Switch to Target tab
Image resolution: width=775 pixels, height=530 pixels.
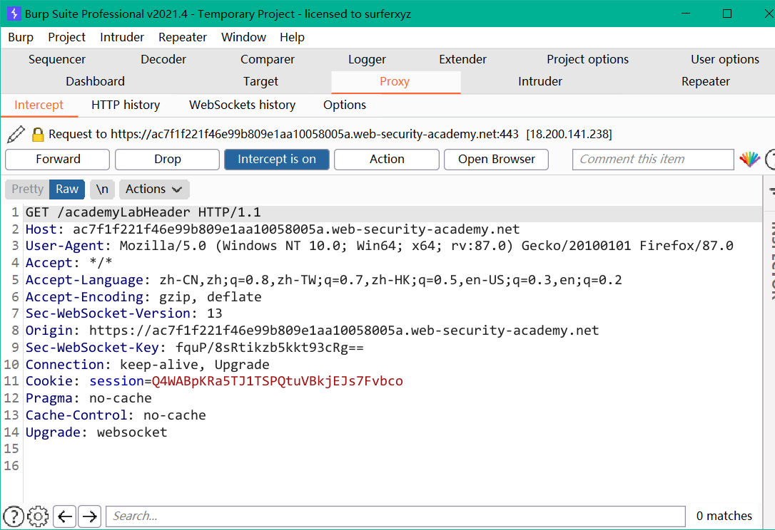click(x=260, y=81)
